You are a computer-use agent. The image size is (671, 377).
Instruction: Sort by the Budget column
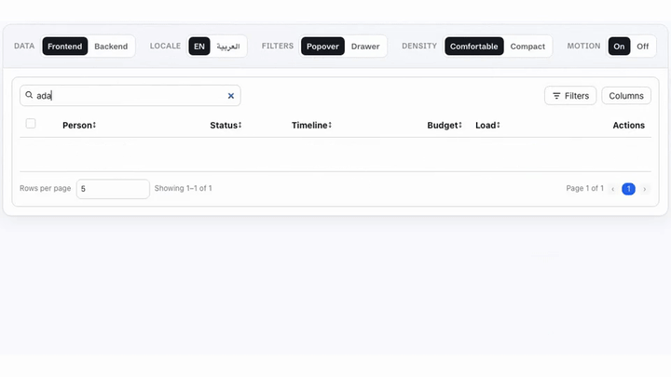445,126
